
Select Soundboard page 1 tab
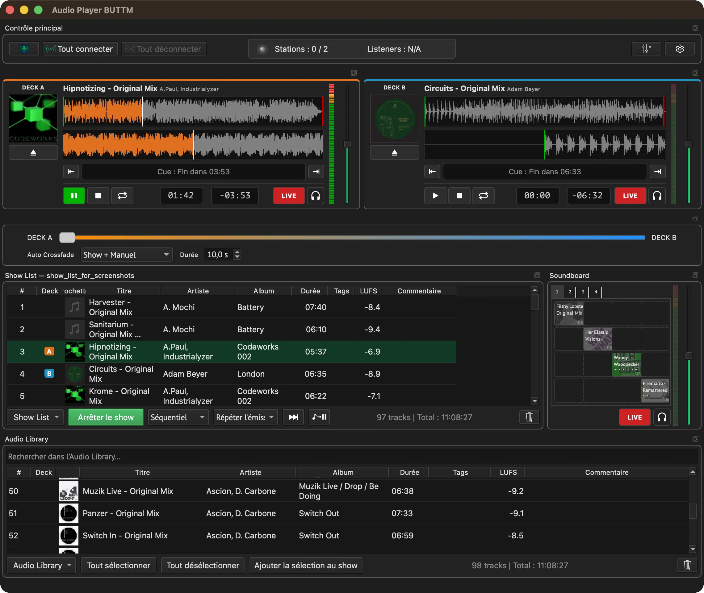click(x=557, y=292)
